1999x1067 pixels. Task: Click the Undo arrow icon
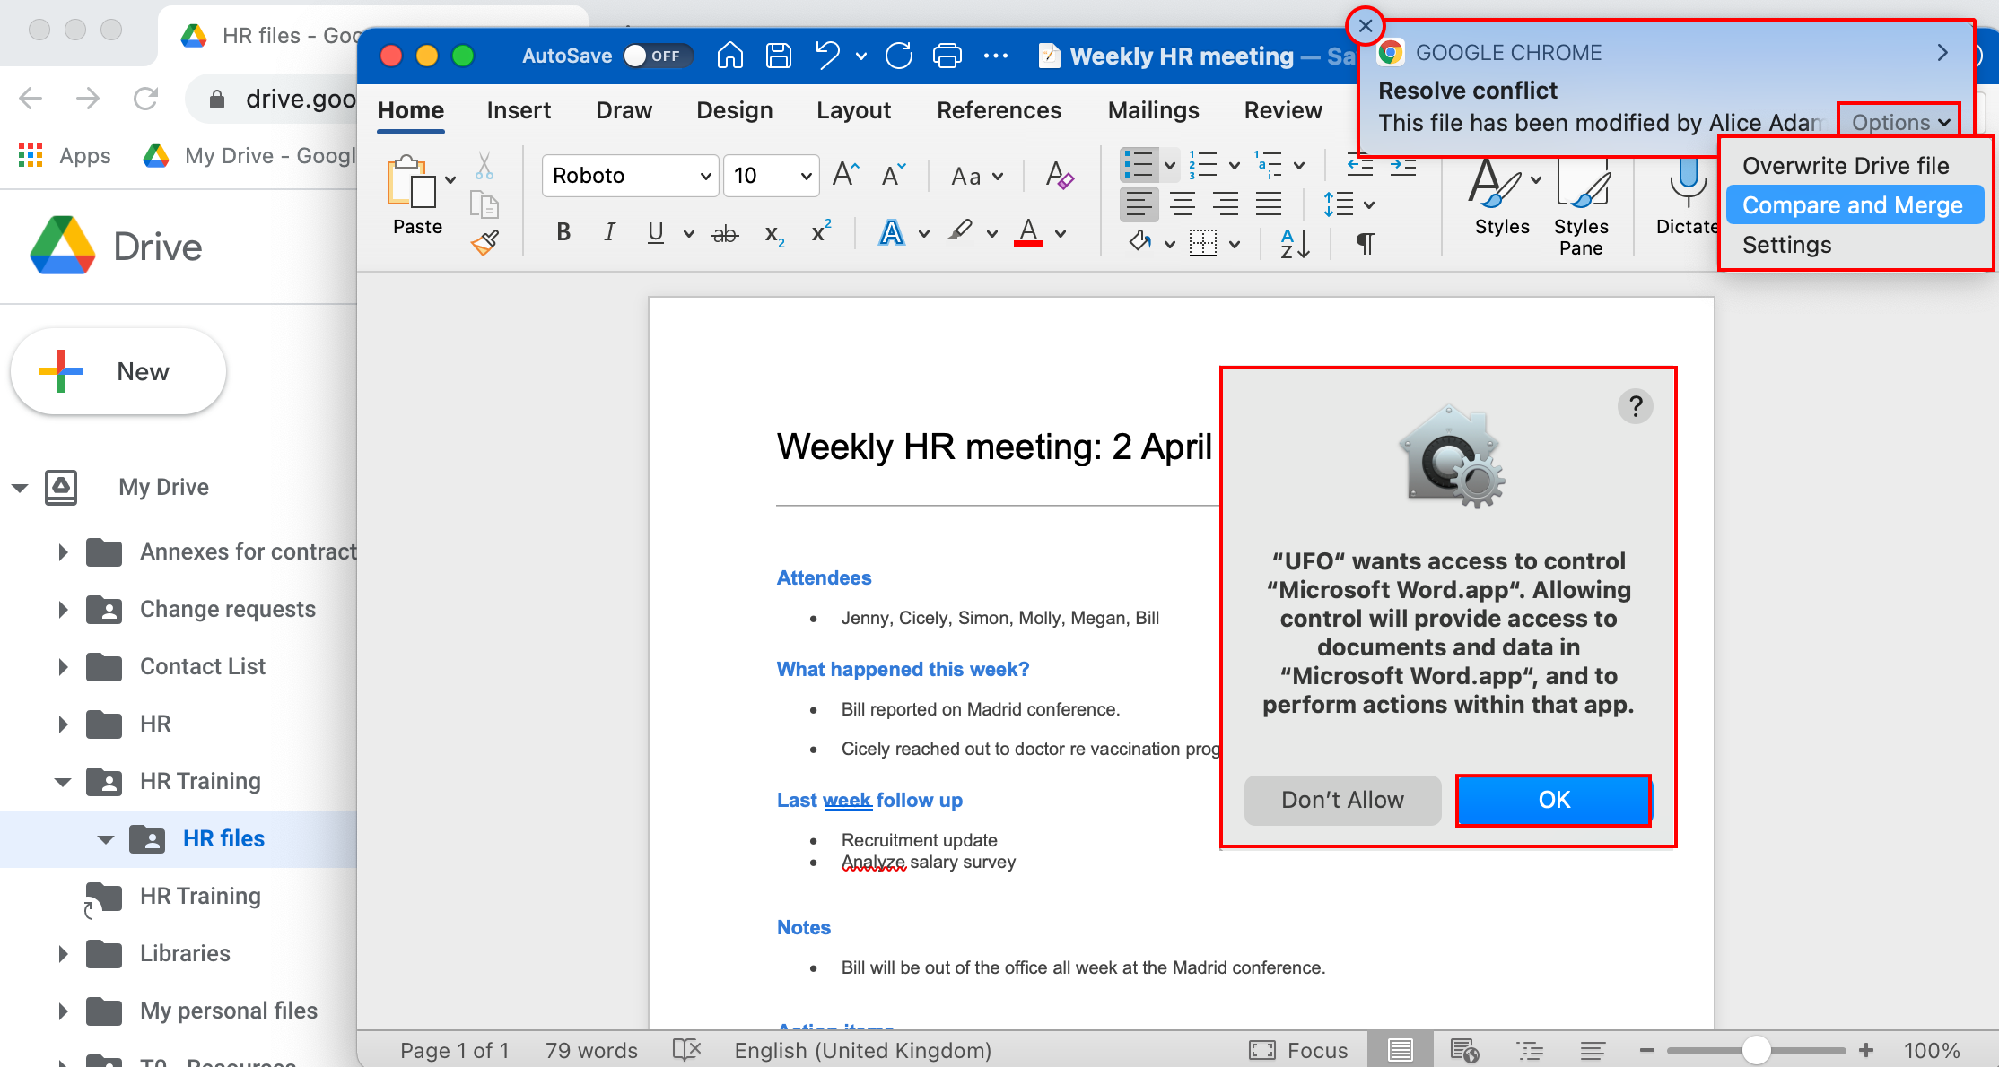tap(826, 56)
